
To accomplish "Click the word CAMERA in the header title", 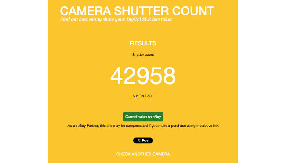I will point(85,11).
